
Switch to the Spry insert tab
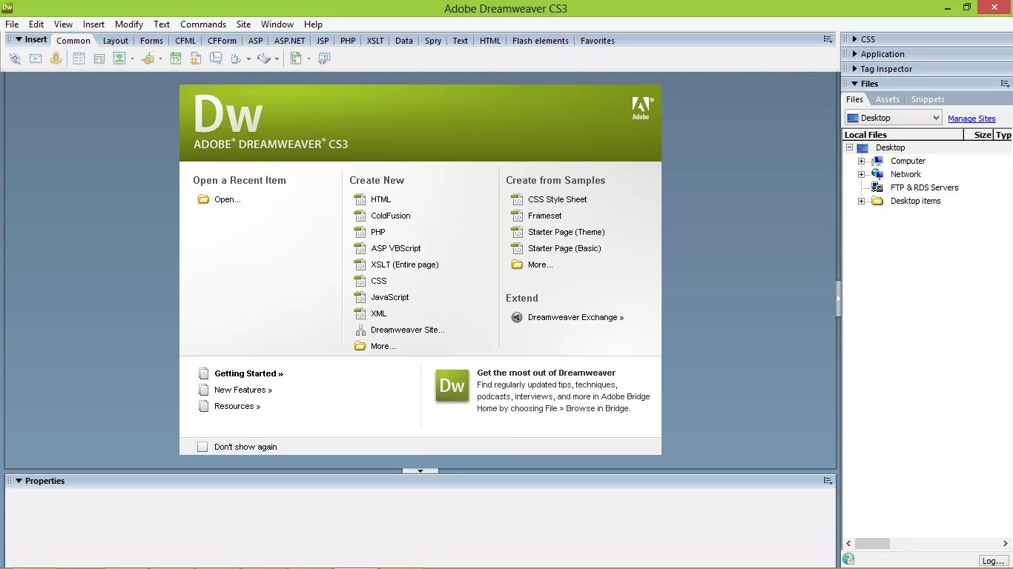coord(433,41)
